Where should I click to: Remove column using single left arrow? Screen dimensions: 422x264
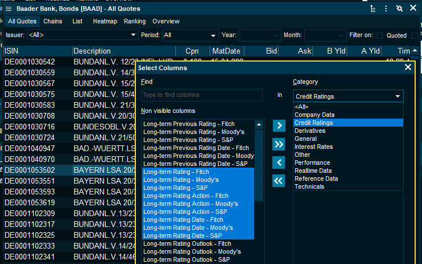tap(279, 163)
